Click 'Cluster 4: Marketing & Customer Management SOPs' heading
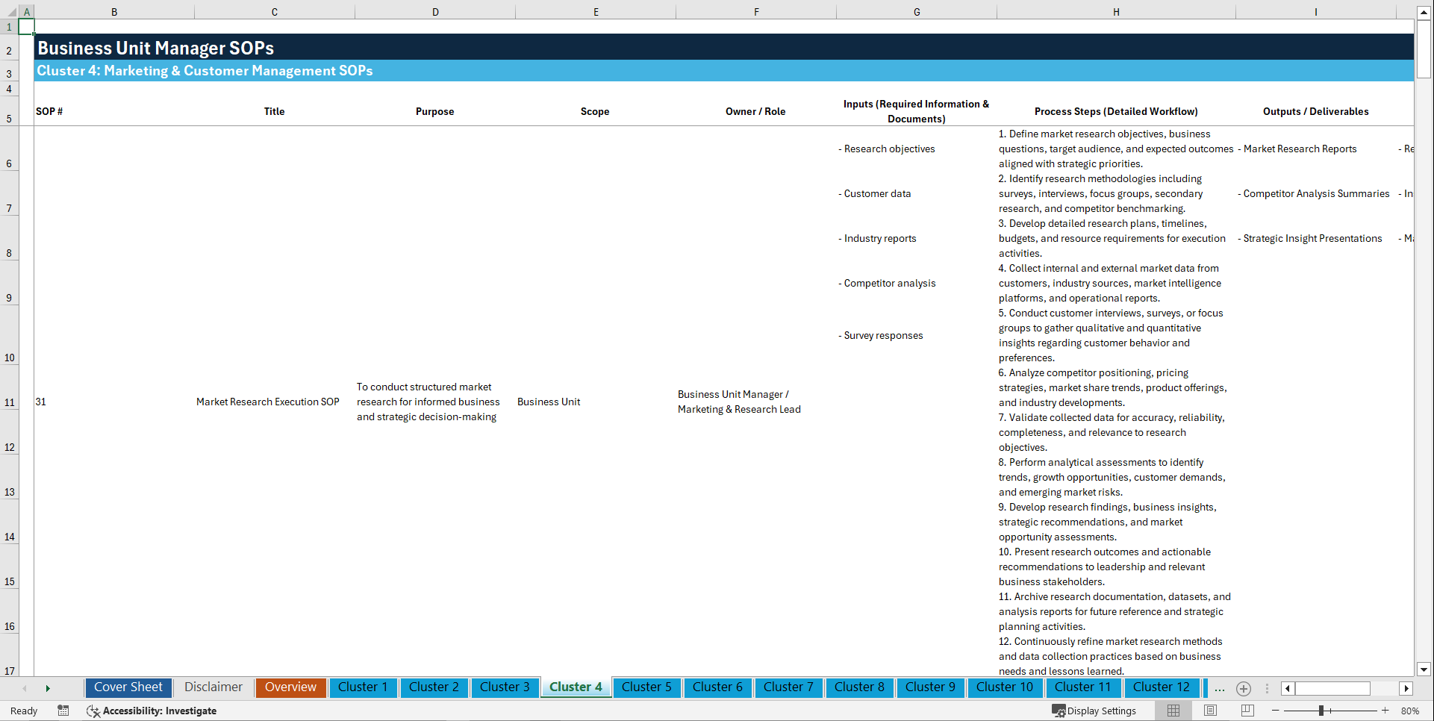The image size is (1434, 721). (x=205, y=70)
